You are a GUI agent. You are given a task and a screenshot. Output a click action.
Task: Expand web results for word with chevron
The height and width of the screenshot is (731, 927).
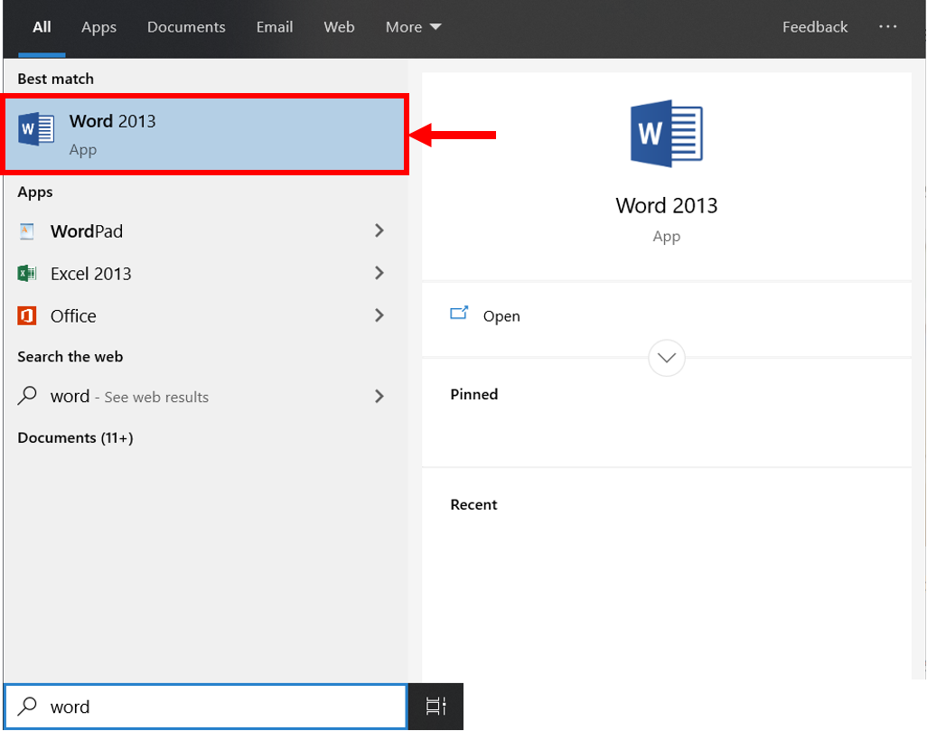pos(379,397)
